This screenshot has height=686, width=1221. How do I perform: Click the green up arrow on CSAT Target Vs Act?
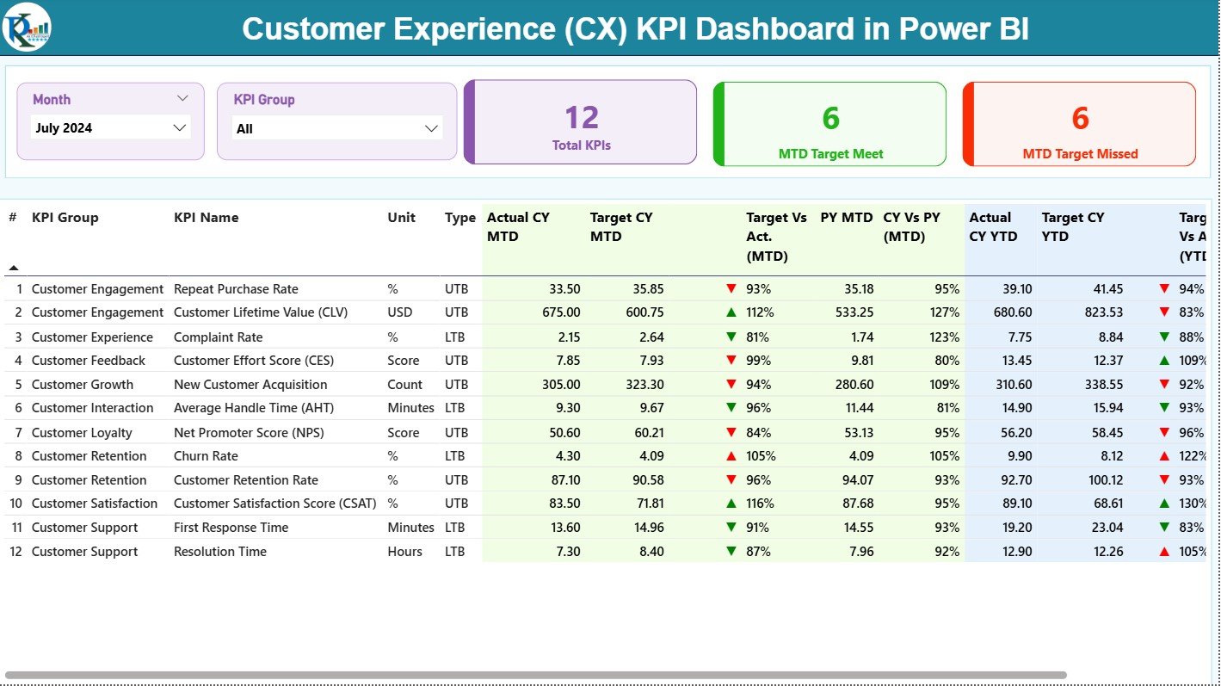[x=731, y=504]
